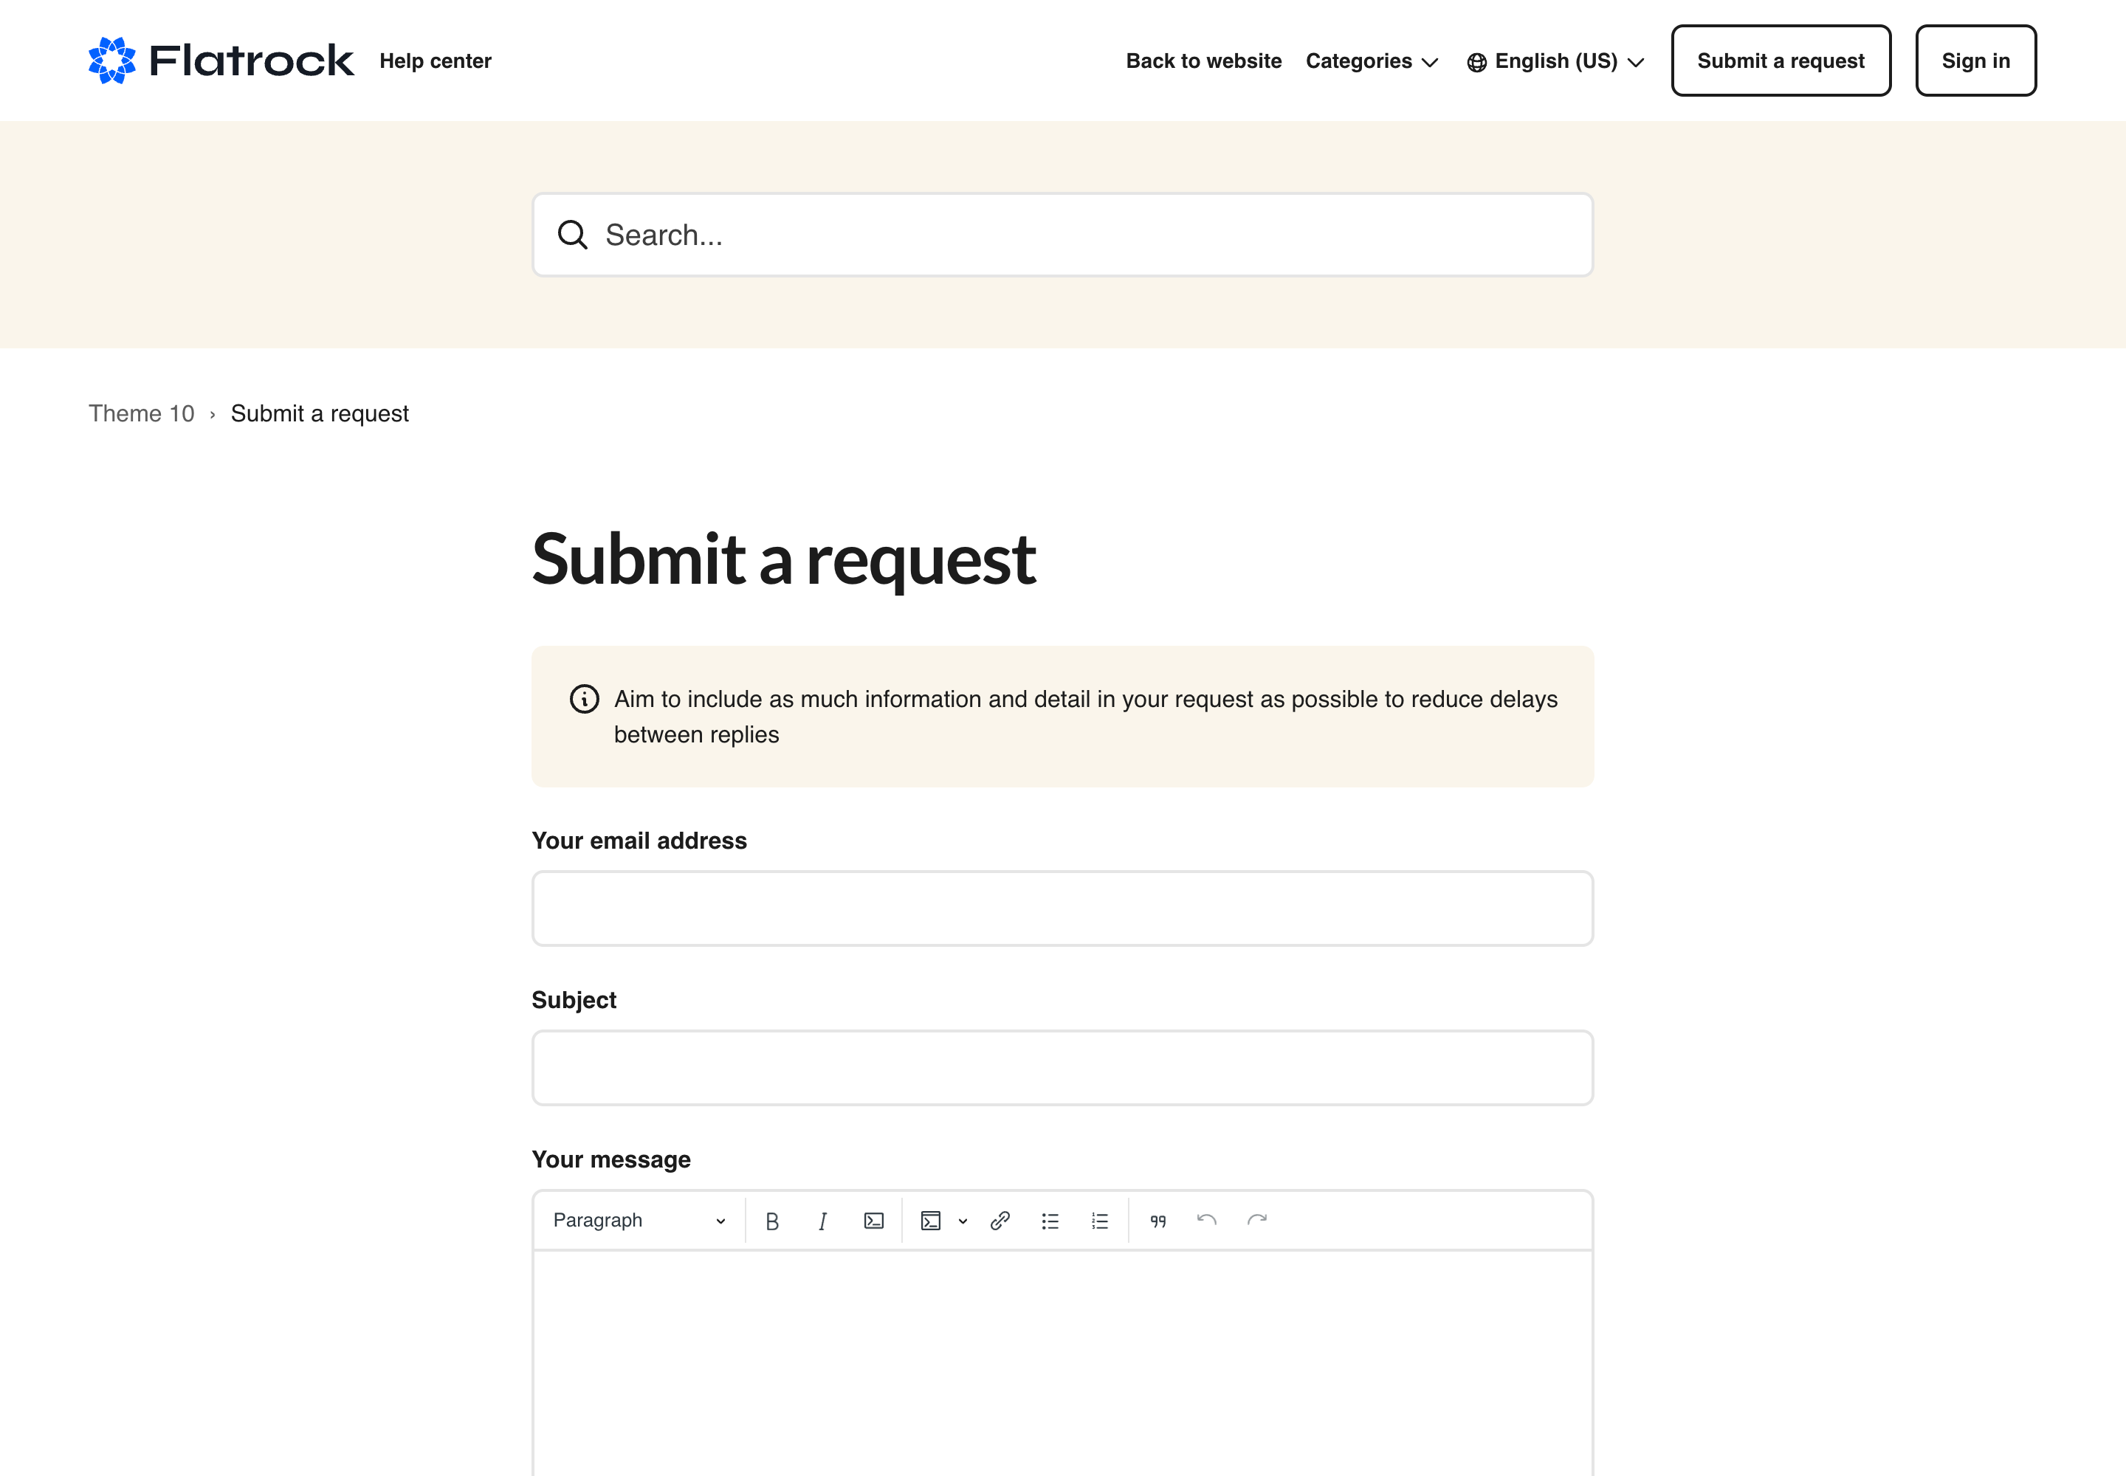This screenshot has width=2126, height=1476.
Task: Click the Submit a request header button
Action: pyautogui.click(x=1781, y=61)
